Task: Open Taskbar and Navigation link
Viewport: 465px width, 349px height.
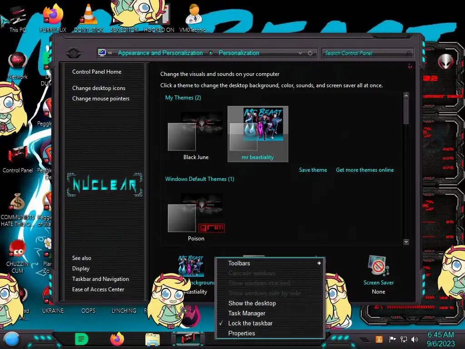Action: 100,279
